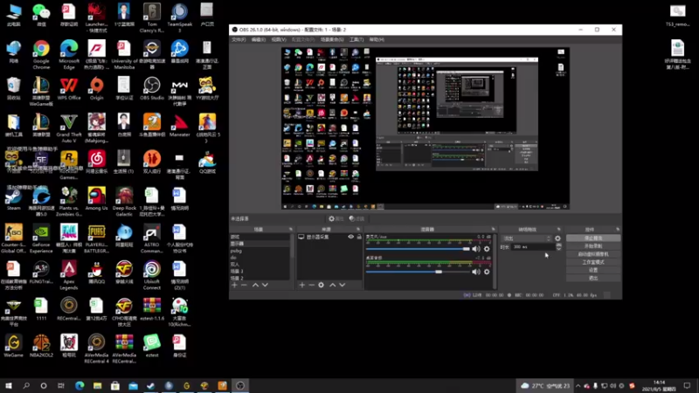699x393 pixels.
Task: Pop out the audio mixer (混音器) dock panel
Action: pyautogui.click(x=493, y=229)
